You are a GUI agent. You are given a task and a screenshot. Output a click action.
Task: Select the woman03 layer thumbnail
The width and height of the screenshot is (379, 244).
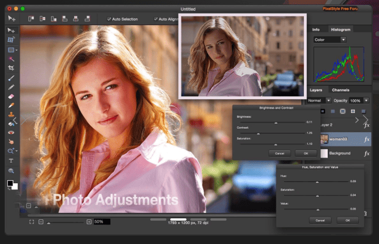pyautogui.click(x=324, y=139)
